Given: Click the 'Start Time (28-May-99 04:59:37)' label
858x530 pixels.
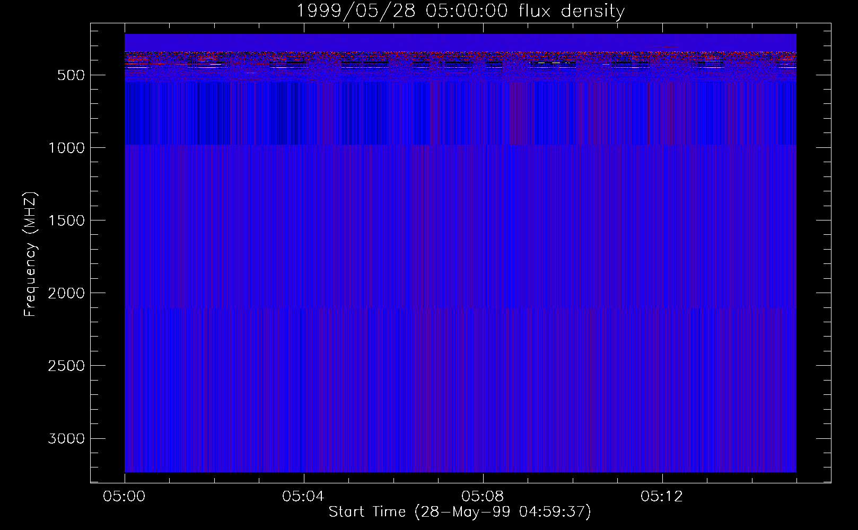Looking at the screenshot, I should click(x=460, y=512).
